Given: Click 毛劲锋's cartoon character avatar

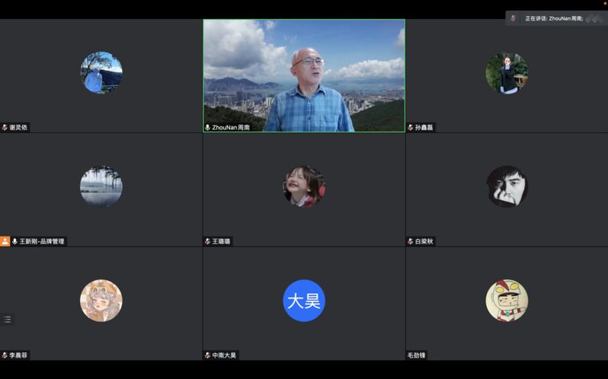Looking at the screenshot, I should tap(507, 301).
